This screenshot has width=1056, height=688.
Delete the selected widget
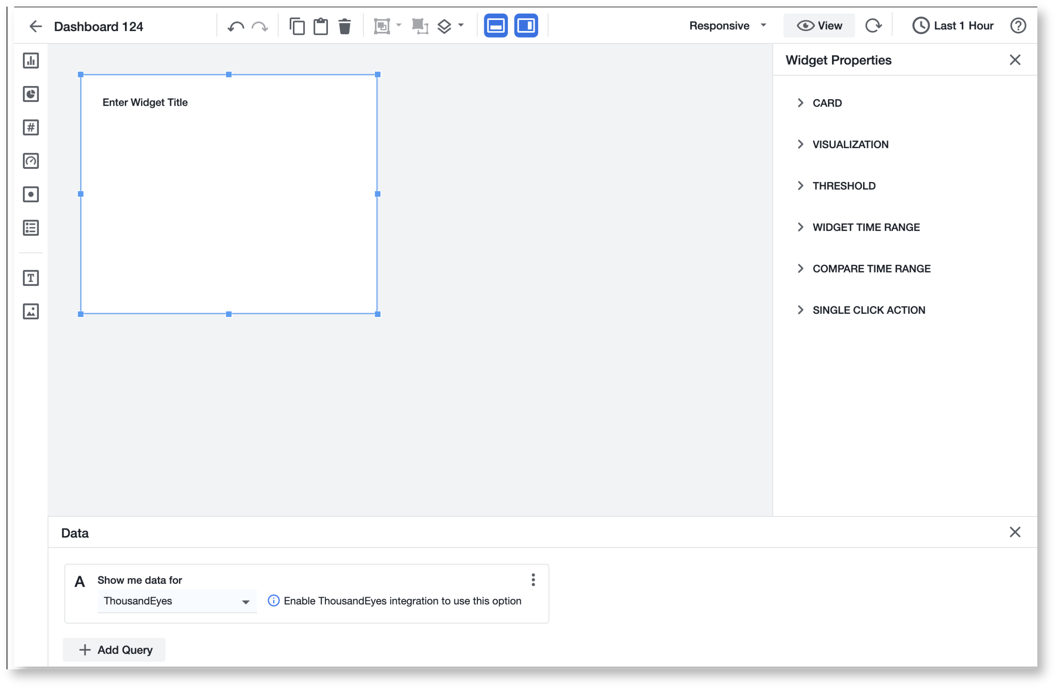[x=345, y=26]
